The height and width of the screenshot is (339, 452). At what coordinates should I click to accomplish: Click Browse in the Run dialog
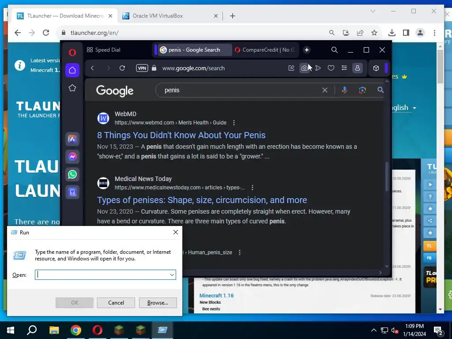(158, 303)
